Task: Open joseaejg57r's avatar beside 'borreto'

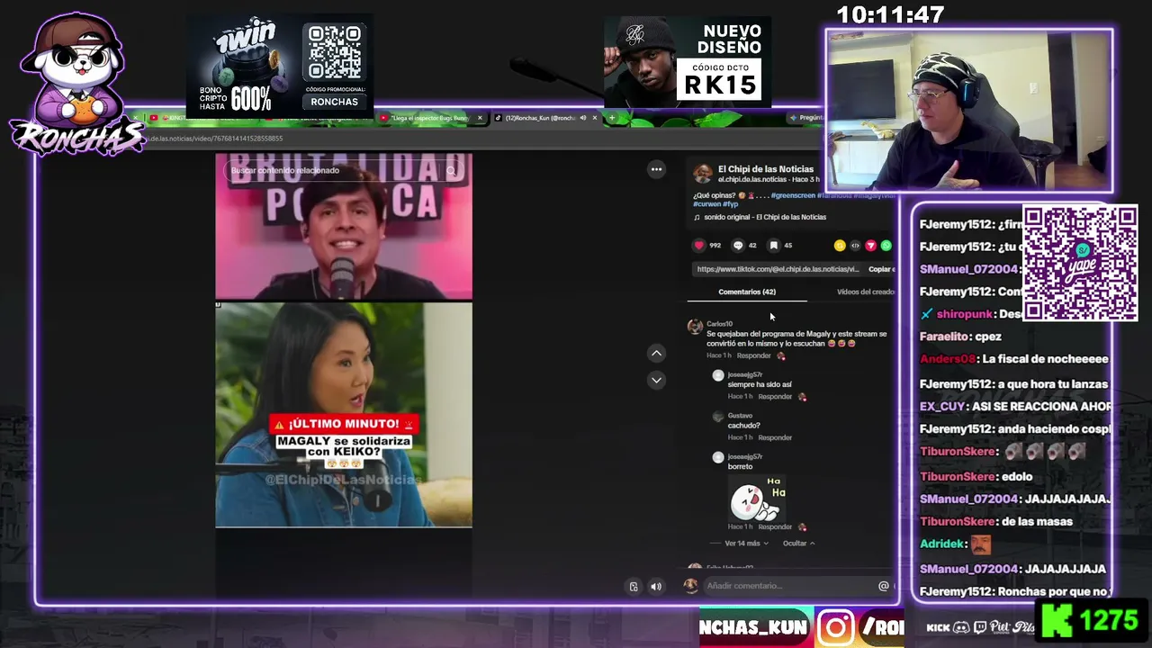Action: click(x=717, y=458)
